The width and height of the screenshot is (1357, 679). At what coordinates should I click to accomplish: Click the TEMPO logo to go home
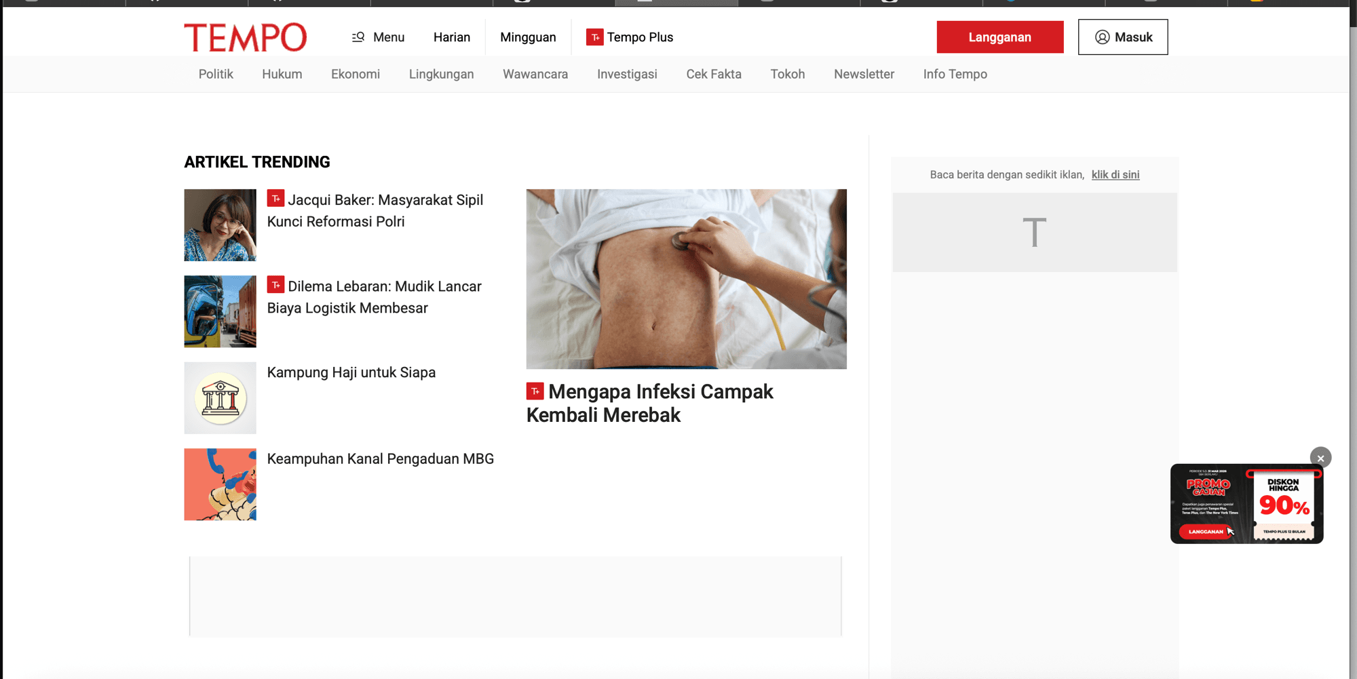click(x=246, y=37)
